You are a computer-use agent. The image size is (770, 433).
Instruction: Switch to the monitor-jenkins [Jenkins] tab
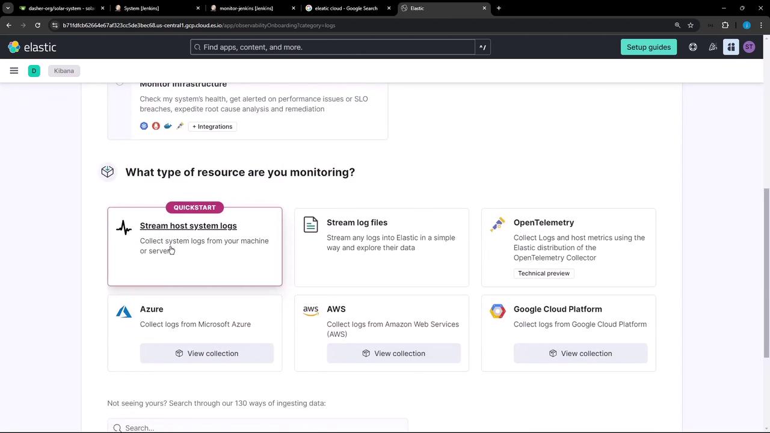click(x=253, y=8)
